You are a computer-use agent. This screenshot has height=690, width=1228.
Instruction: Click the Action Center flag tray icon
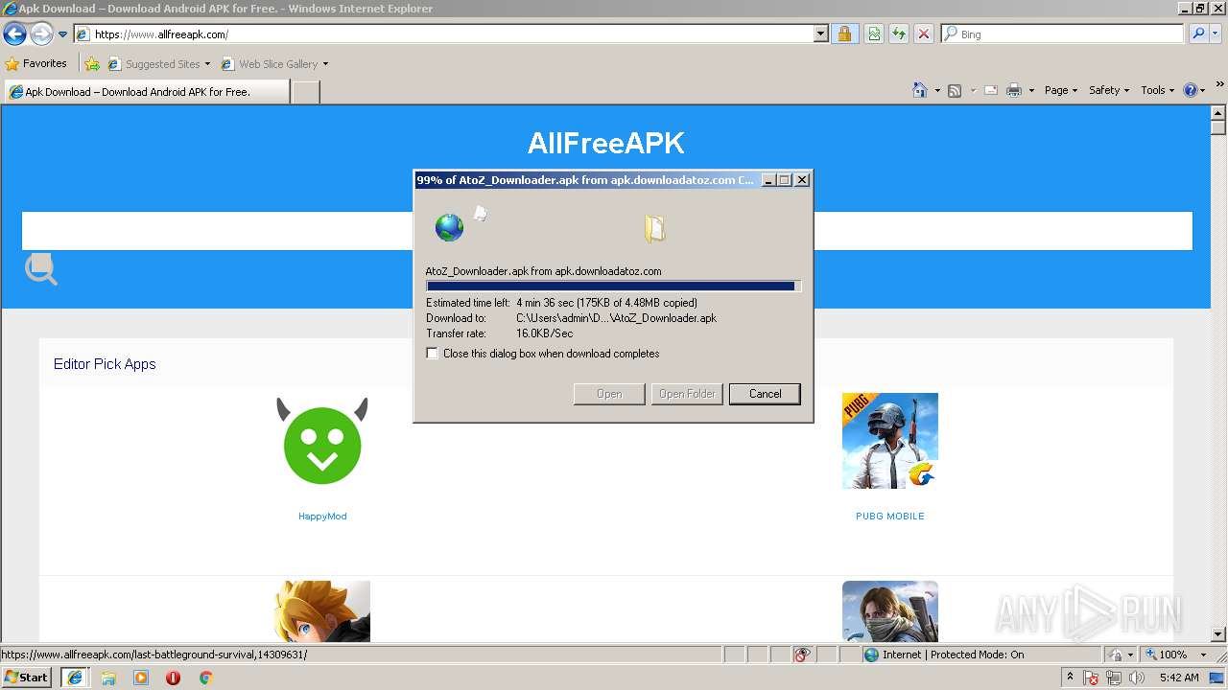point(1092,678)
